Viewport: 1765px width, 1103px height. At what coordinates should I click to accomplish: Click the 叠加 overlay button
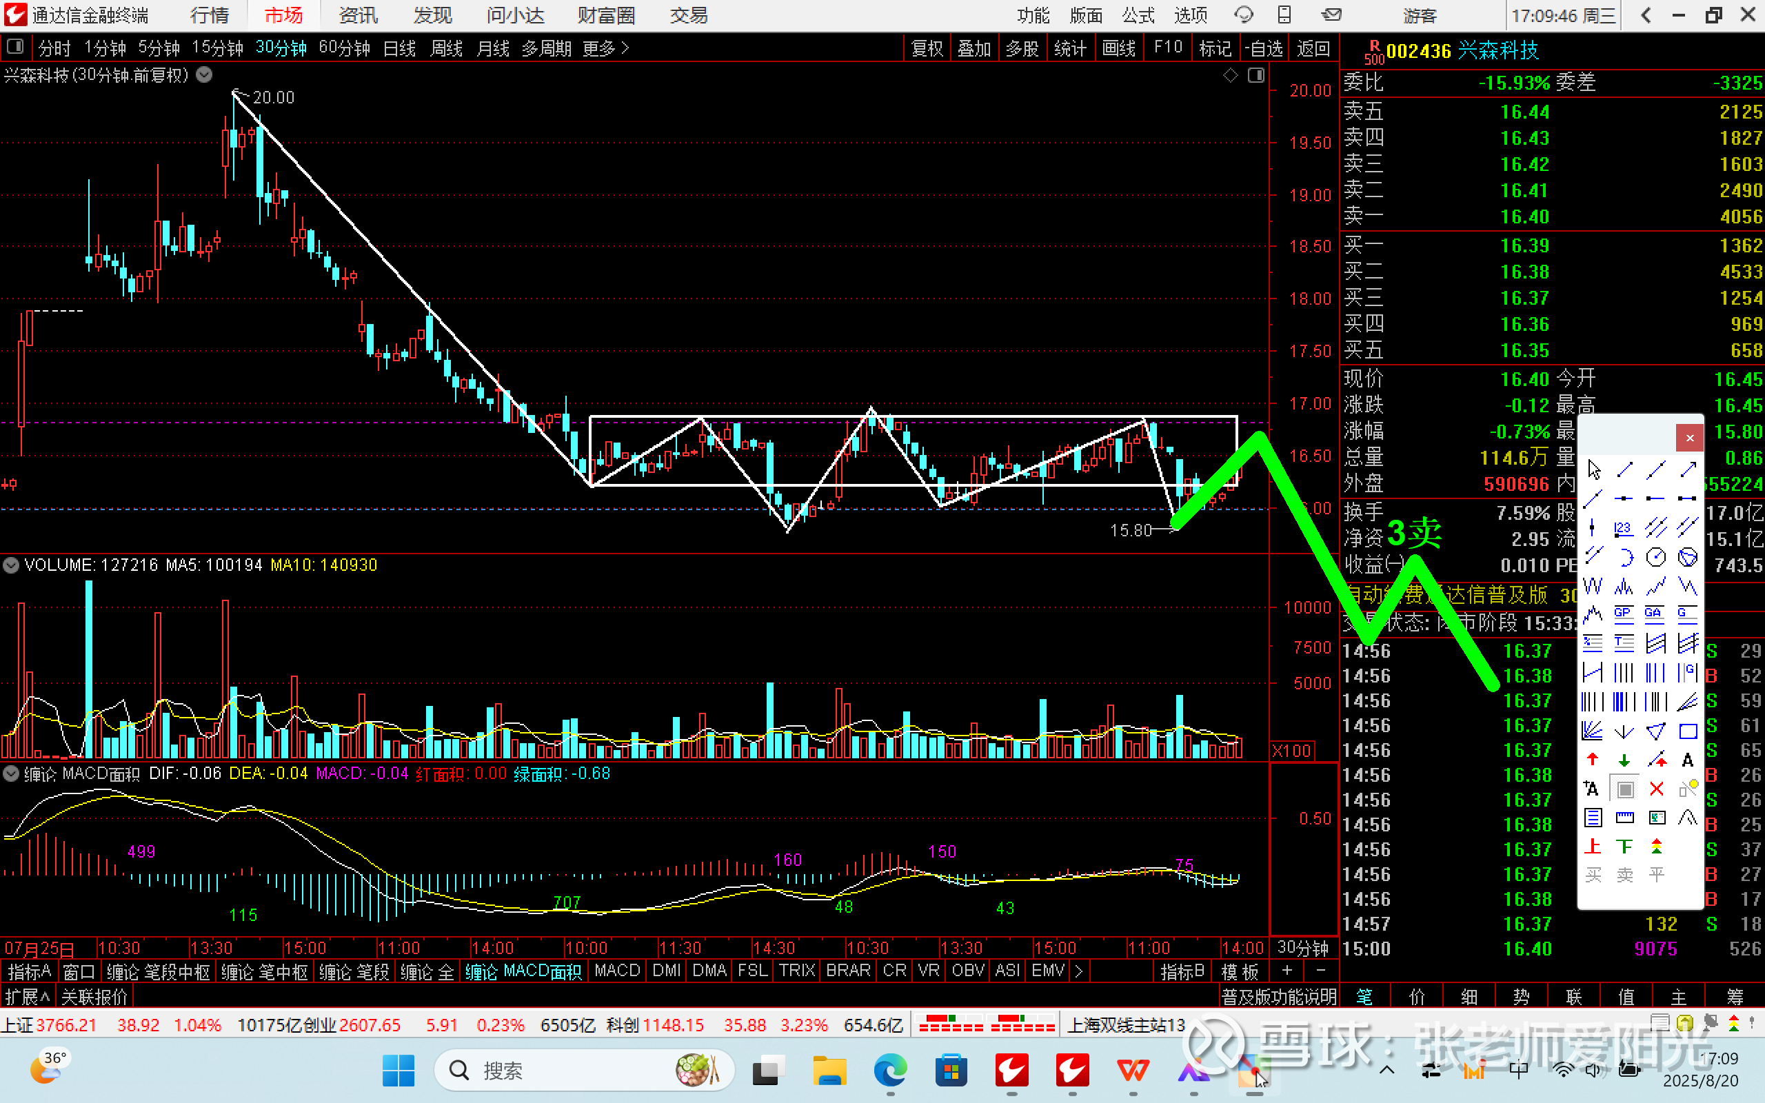click(974, 48)
